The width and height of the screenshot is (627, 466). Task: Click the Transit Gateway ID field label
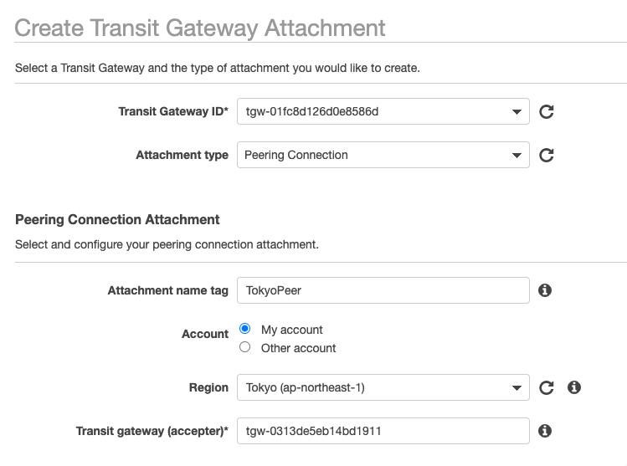(x=173, y=111)
